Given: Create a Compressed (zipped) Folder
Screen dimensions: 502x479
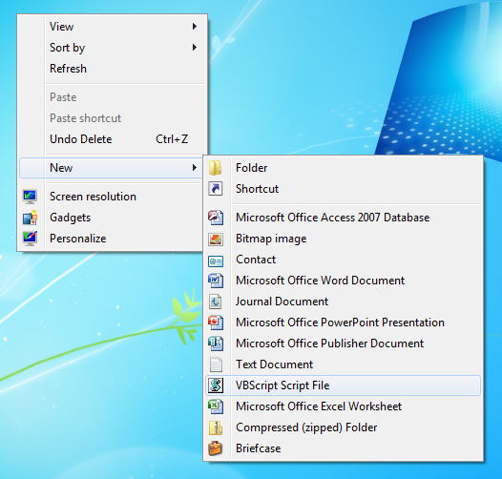Looking at the screenshot, I should [x=344, y=427].
